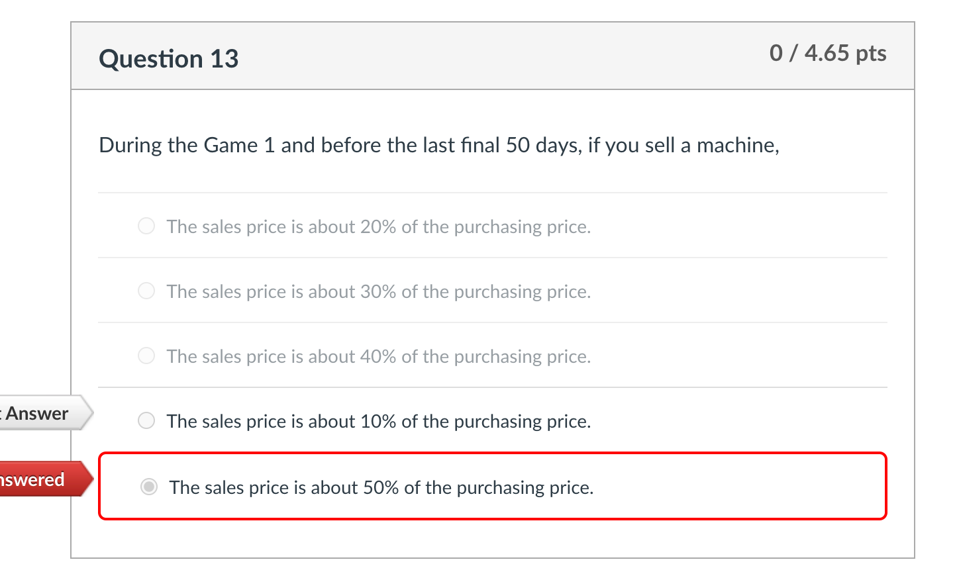Select the 10% sales price radio button

(146, 420)
